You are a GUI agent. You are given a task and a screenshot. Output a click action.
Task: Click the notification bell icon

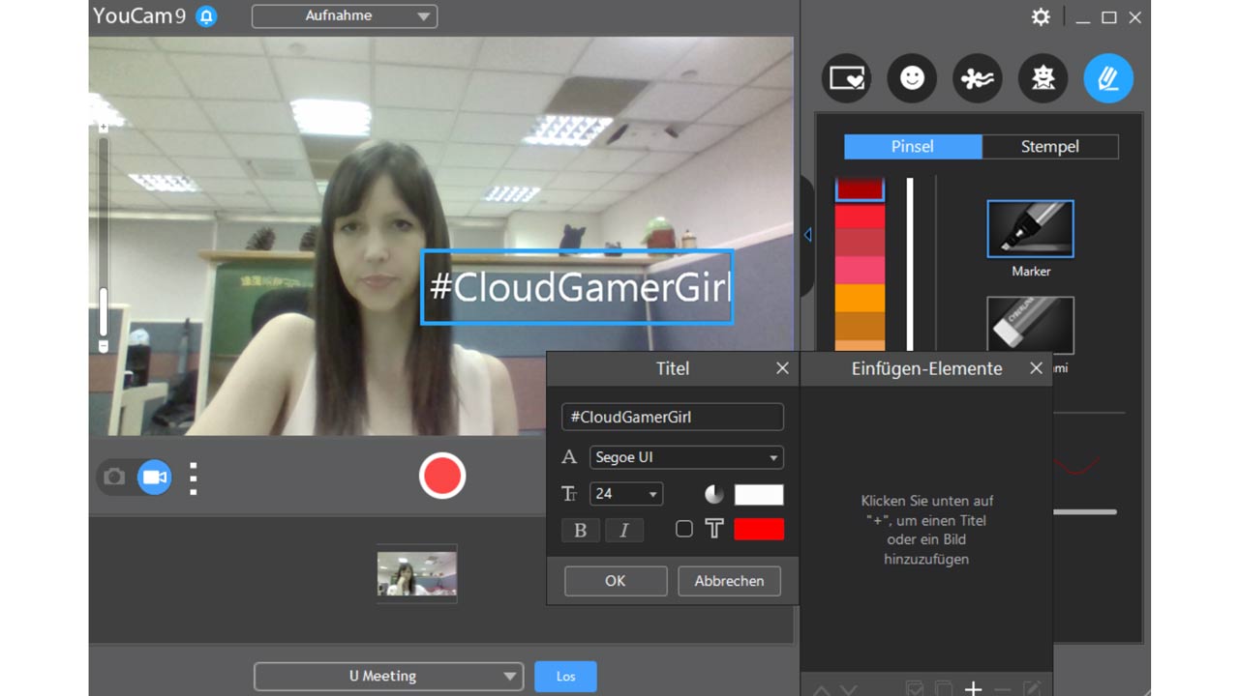click(x=206, y=16)
